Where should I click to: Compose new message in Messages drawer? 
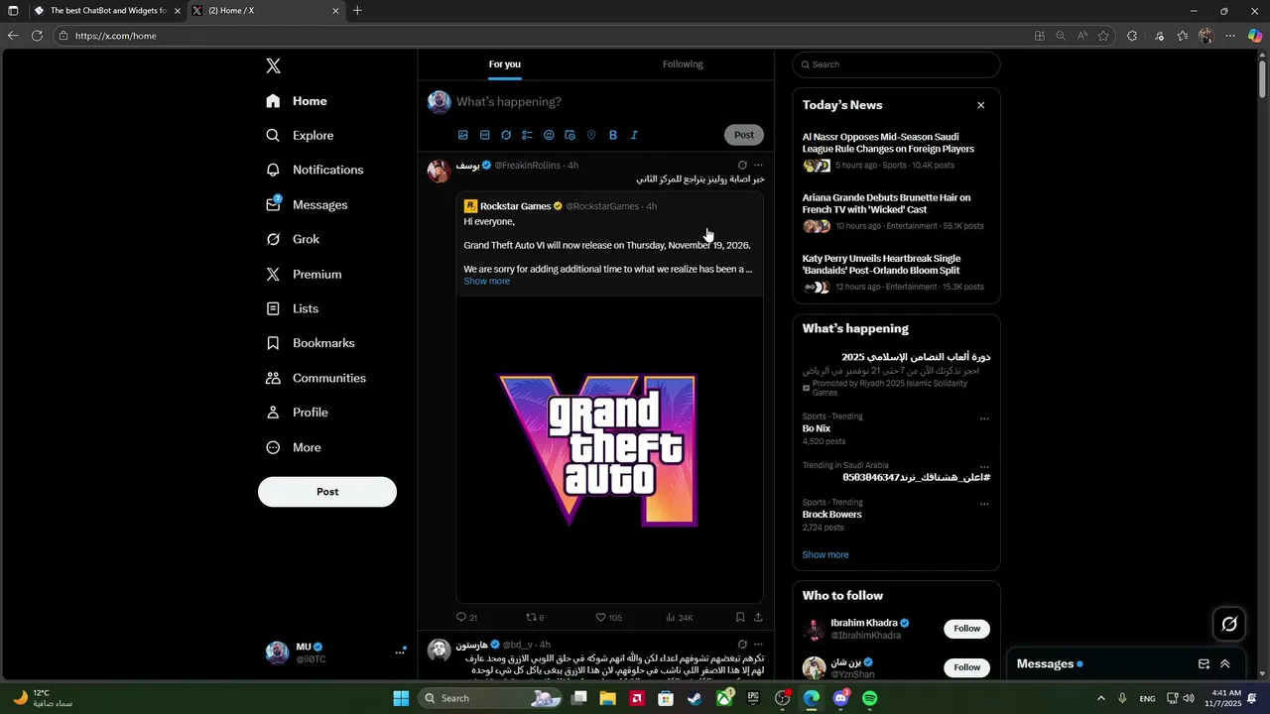click(x=1204, y=664)
